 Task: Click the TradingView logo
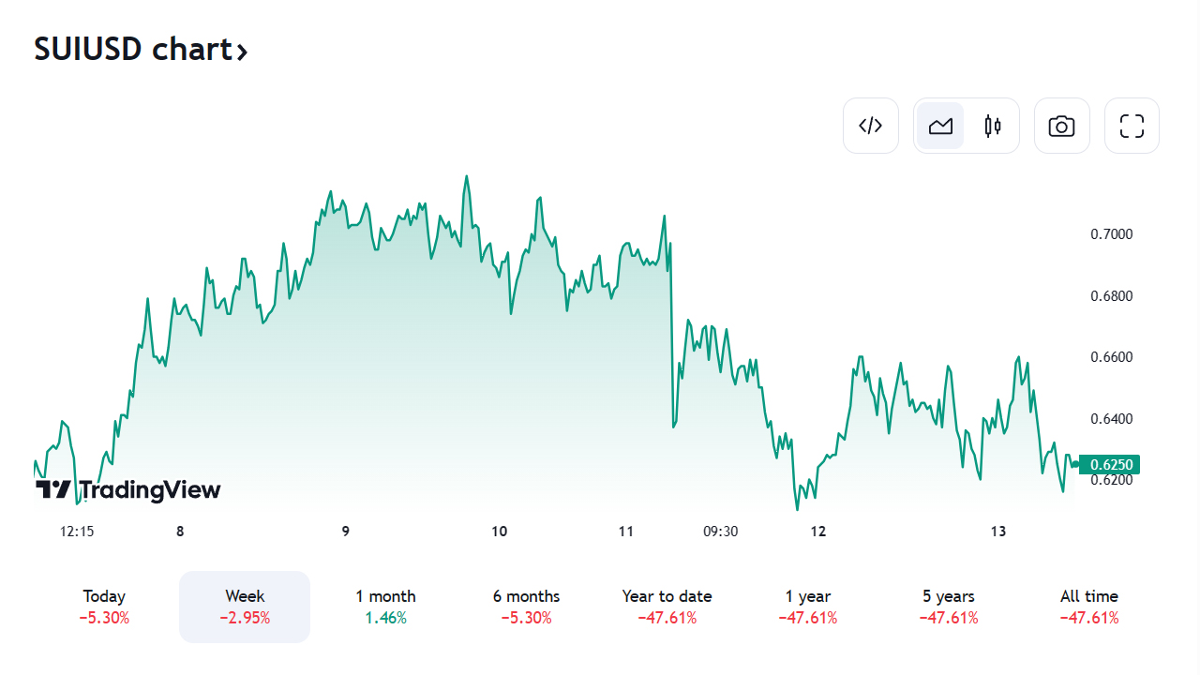(127, 489)
